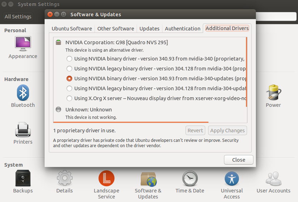Image resolution: width=298 pixels, height=202 pixels.
Task: Switch to the Other Software tab
Action: pyautogui.click(x=116, y=29)
